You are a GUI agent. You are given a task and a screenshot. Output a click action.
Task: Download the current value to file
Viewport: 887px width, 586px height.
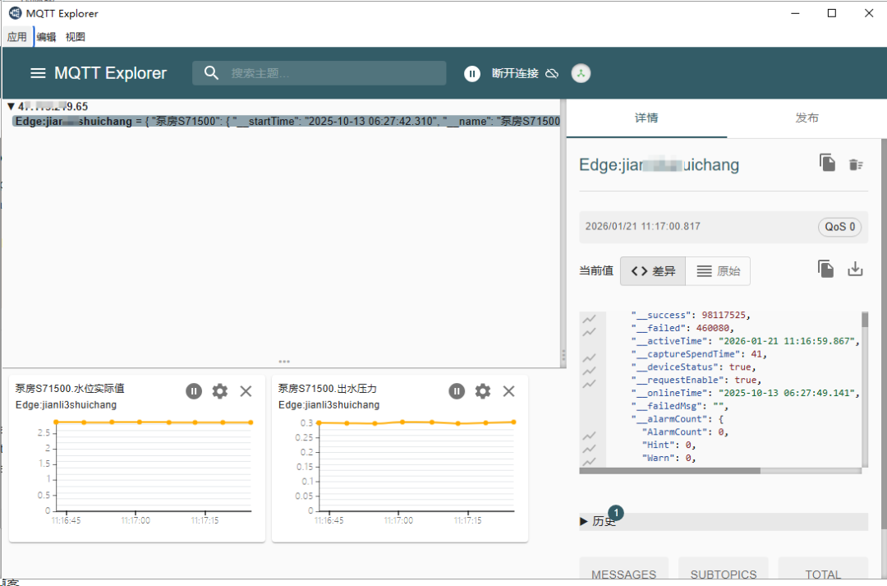[855, 269]
